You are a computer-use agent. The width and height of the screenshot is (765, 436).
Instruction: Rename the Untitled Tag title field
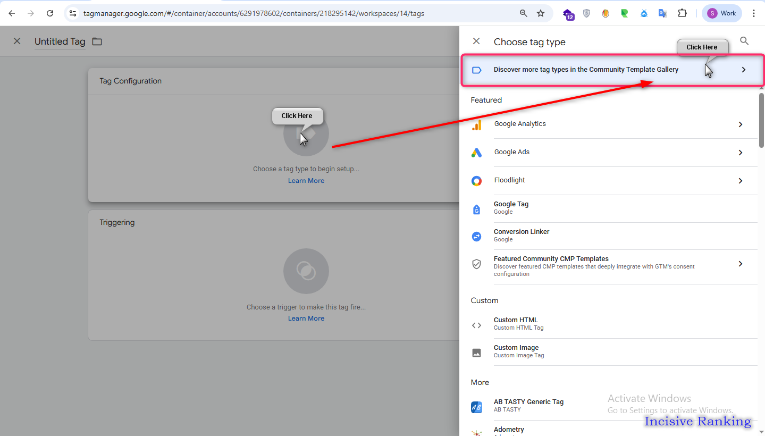[60, 41]
